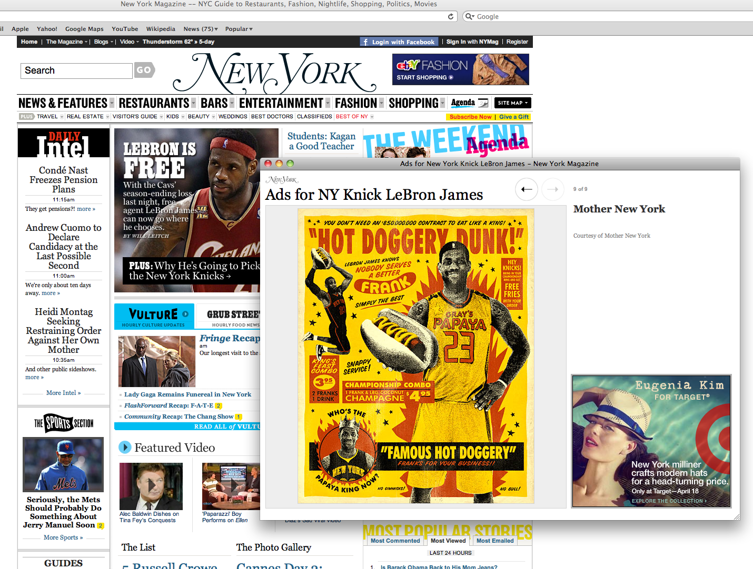Click the Google search field in browser
Viewport: 753px width, 569px height.
click(608, 16)
